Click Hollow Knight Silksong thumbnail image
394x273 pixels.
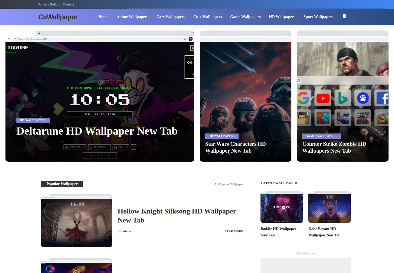(x=77, y=221)
